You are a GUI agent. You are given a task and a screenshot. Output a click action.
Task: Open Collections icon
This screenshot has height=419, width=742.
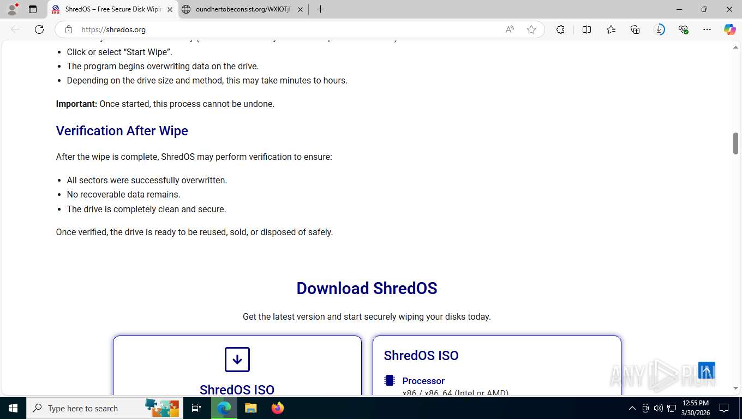[x=635, y=29]
